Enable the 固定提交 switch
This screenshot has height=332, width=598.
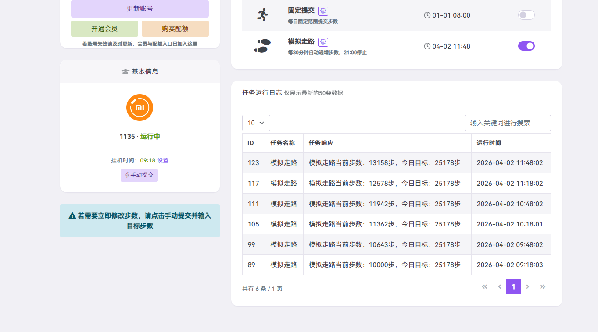[526, 14]
